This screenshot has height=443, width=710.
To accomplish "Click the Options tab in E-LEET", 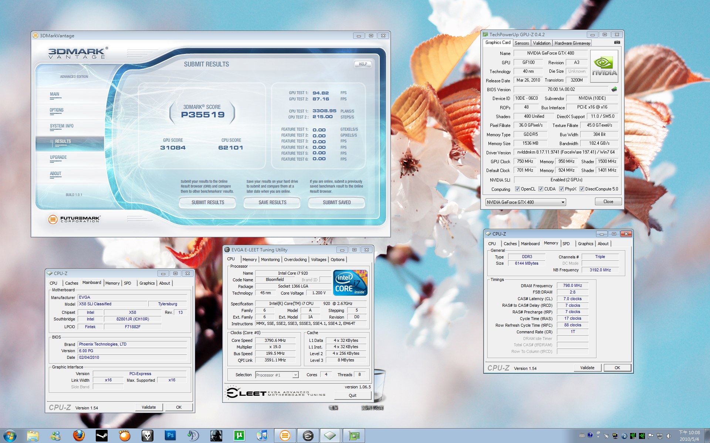I will coord(337,260).
